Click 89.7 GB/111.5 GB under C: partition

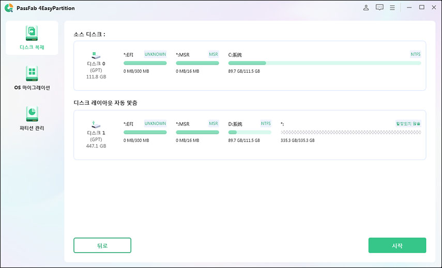pos(244,71)
